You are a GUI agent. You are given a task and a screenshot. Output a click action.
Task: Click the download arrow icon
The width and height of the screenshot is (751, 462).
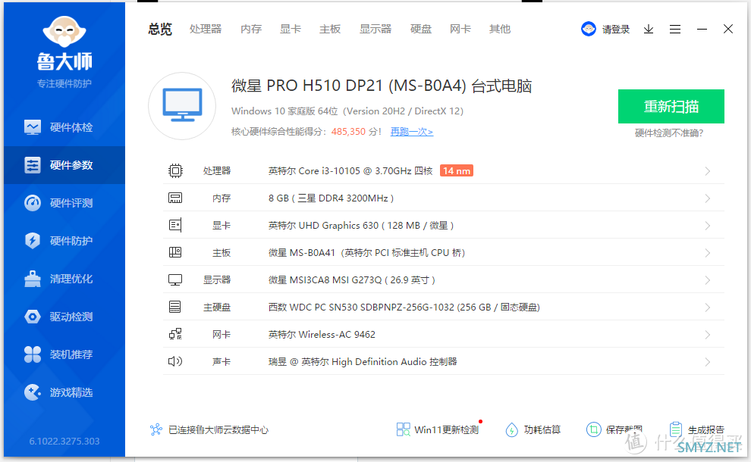(x=649, y=30)
